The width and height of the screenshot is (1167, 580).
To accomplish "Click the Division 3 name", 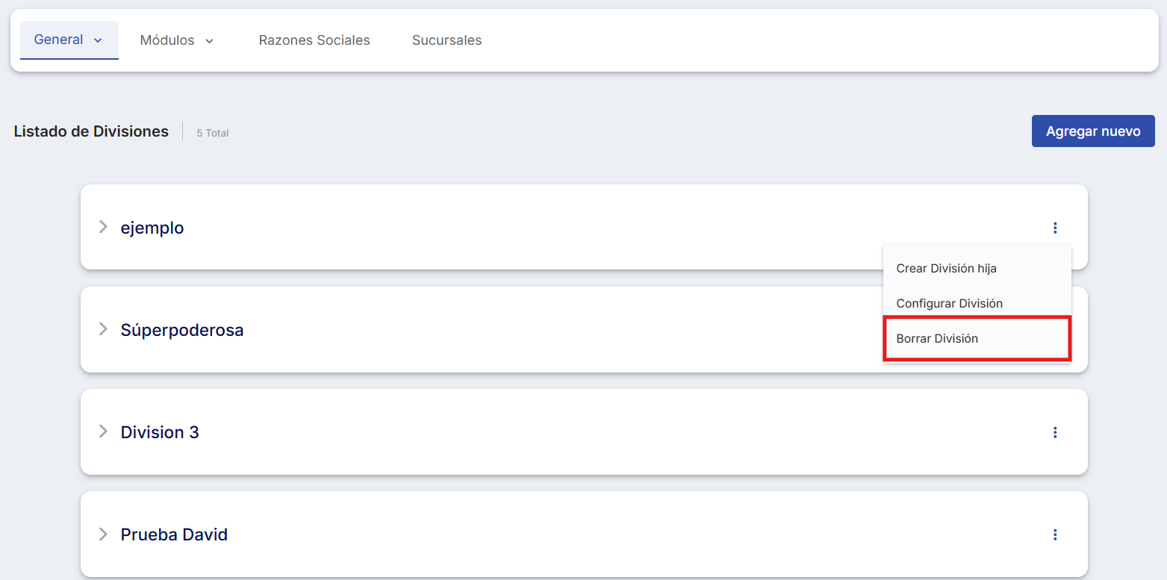I will click(160, 432).
